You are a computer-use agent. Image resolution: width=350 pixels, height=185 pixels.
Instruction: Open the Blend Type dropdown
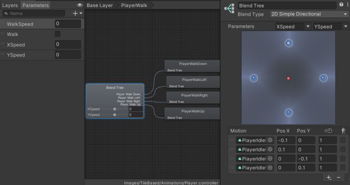[x=309, y=14]
